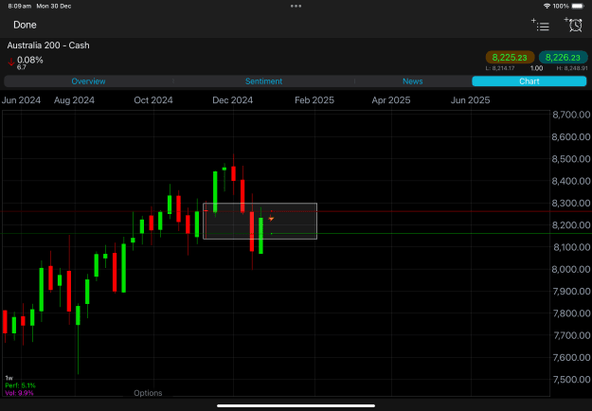Click the Apr 2025 date axis label
592x411 pixels.
pos(391,100)
